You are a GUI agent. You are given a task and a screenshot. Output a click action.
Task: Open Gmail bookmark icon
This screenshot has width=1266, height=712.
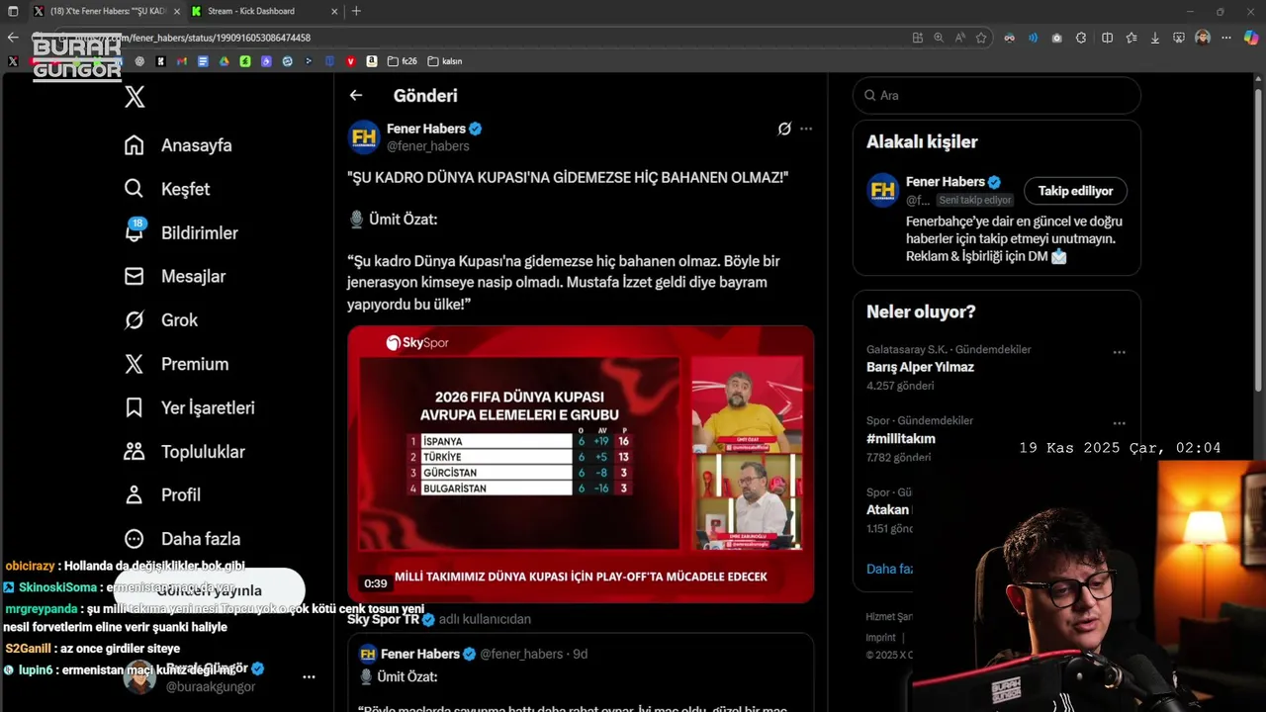click(x=182, y=61)
